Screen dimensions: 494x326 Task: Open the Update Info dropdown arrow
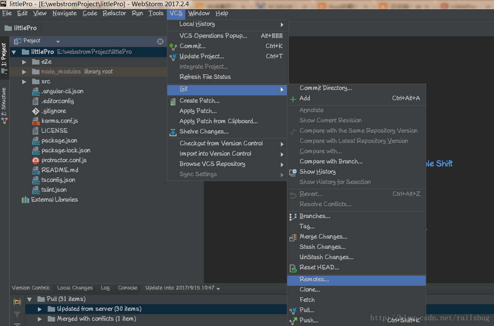(x=218, y=289)
